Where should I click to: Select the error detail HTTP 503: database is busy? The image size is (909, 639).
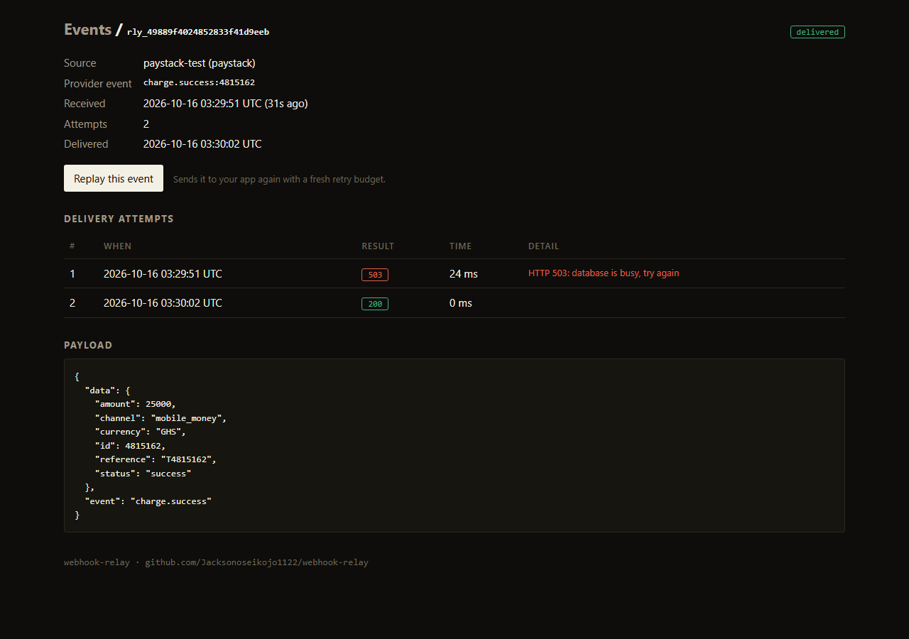tap(604, 273)
